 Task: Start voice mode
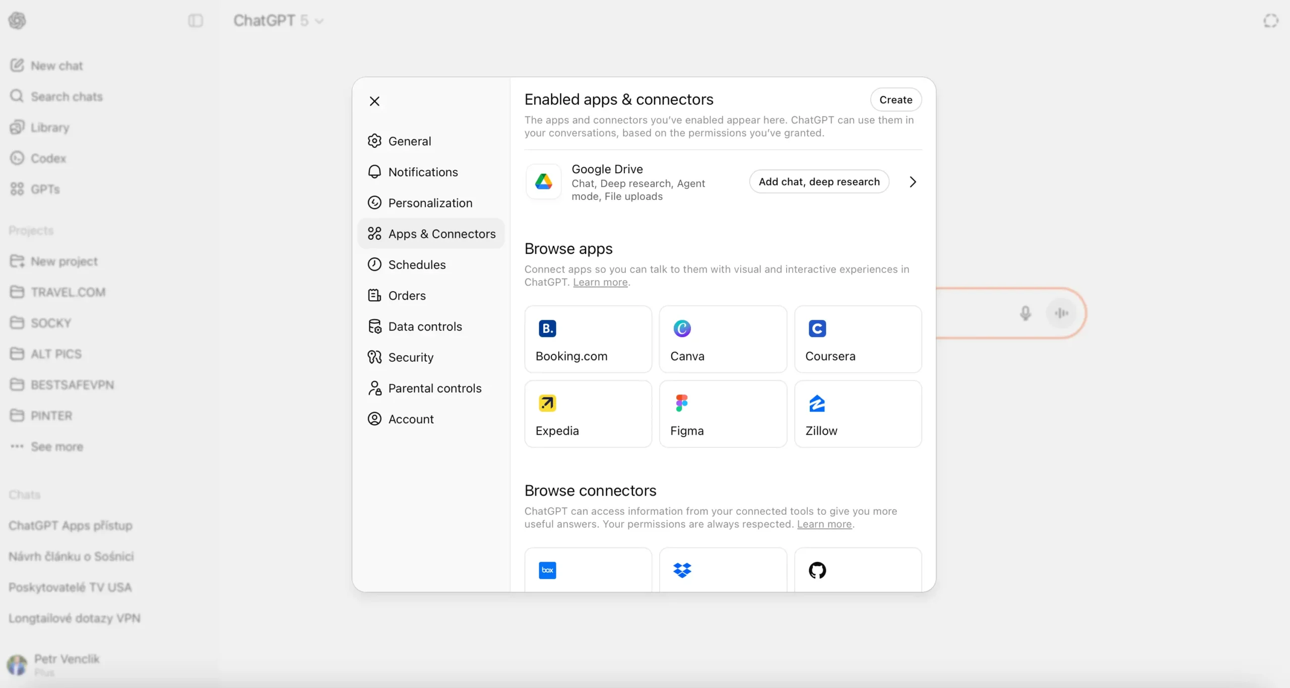click(1062, 313)
